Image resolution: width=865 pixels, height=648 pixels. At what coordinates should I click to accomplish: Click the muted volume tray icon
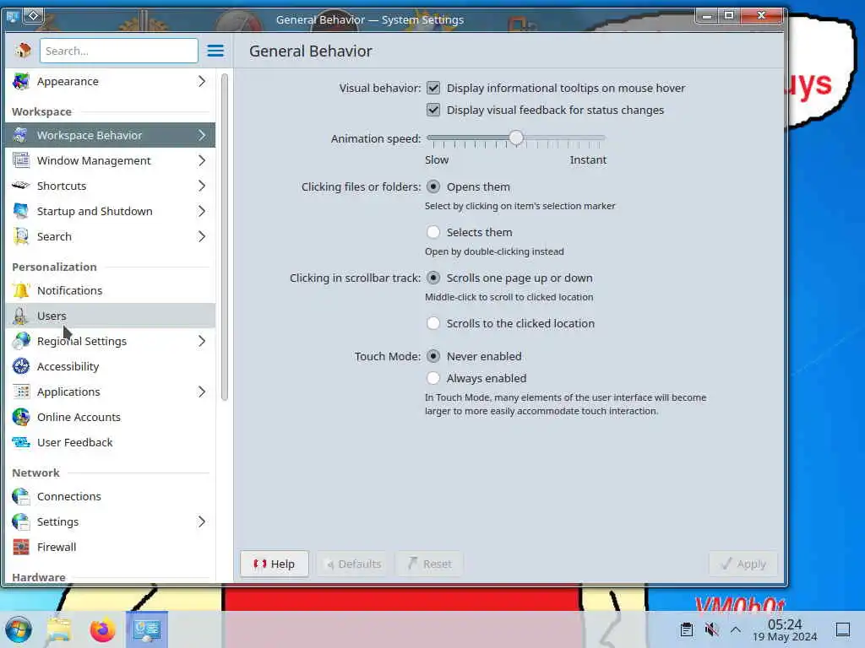pyautogui.click(x=711, y=629)
